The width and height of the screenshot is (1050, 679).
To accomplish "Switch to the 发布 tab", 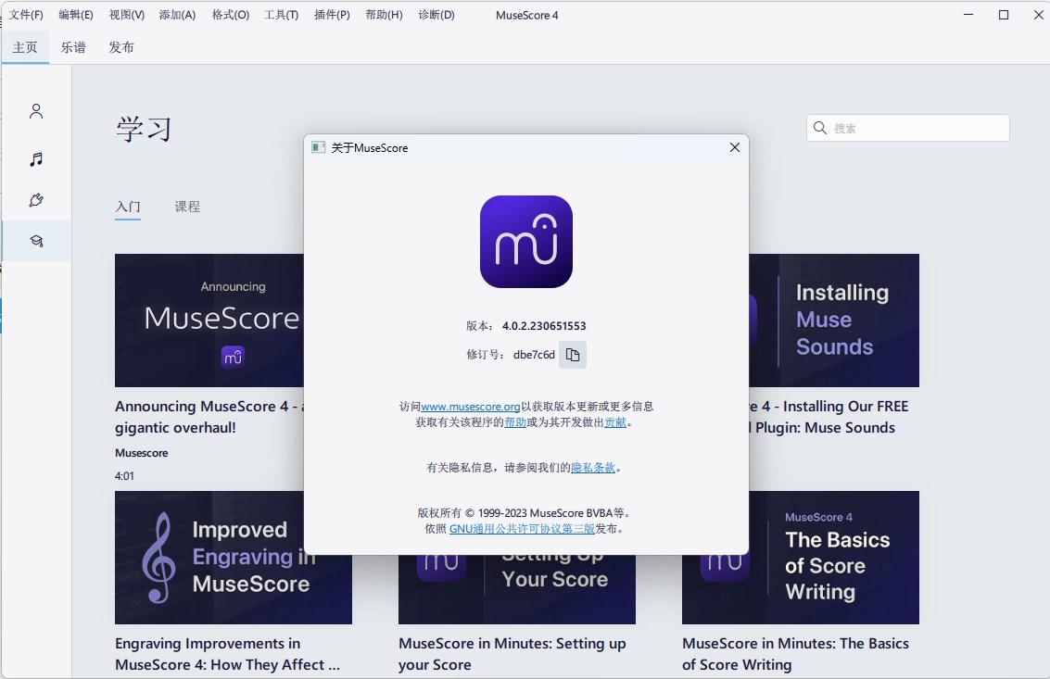I will [x=120, y=46].
